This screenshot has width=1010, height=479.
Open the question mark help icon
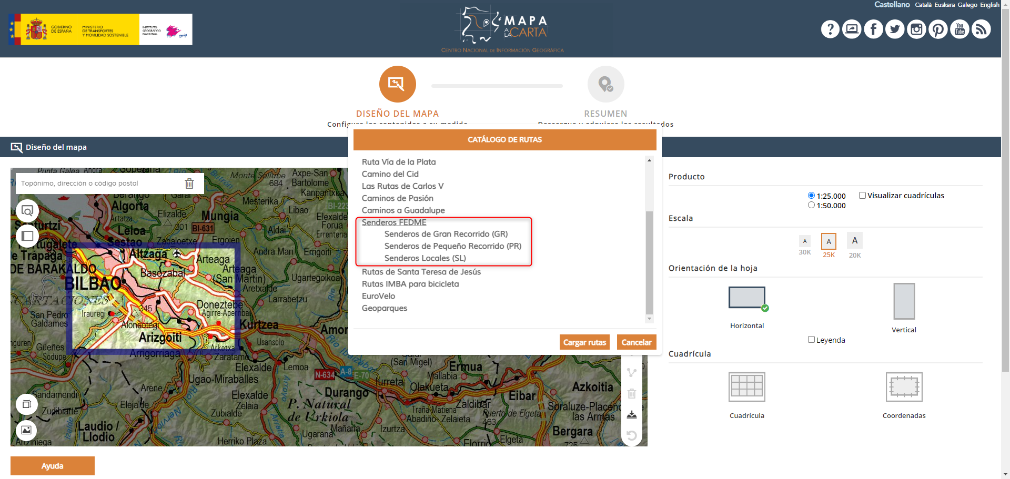coord(830,29)
